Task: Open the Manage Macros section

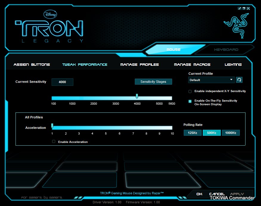Action: pyautogui.click(x=192, y=64)
